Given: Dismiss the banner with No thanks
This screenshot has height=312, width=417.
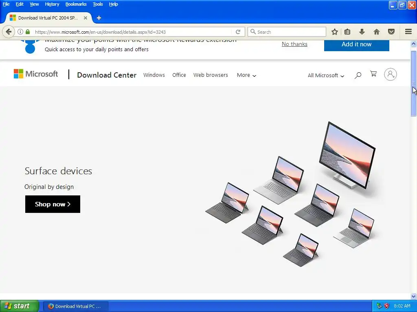Looking at the screenshot, I should pos(294,44).
